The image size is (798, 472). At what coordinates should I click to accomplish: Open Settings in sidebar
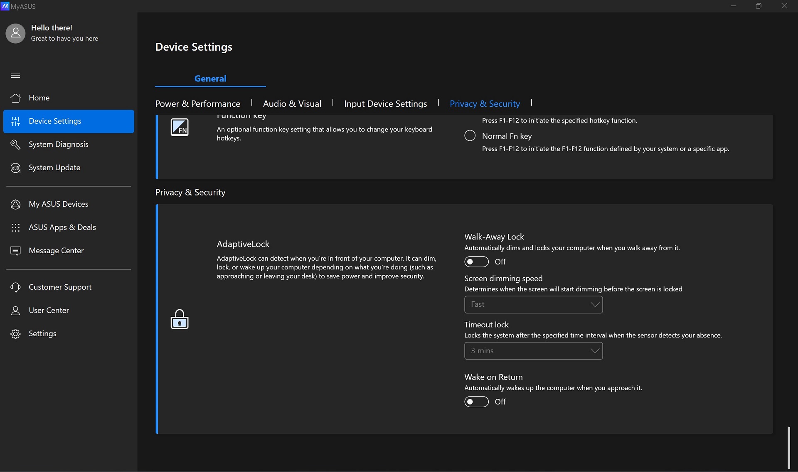[x=69, y=334]
